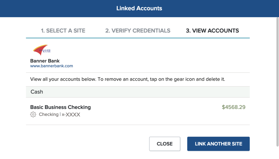Click Link Another Site button
279x159 pixels.
[218, 144]
